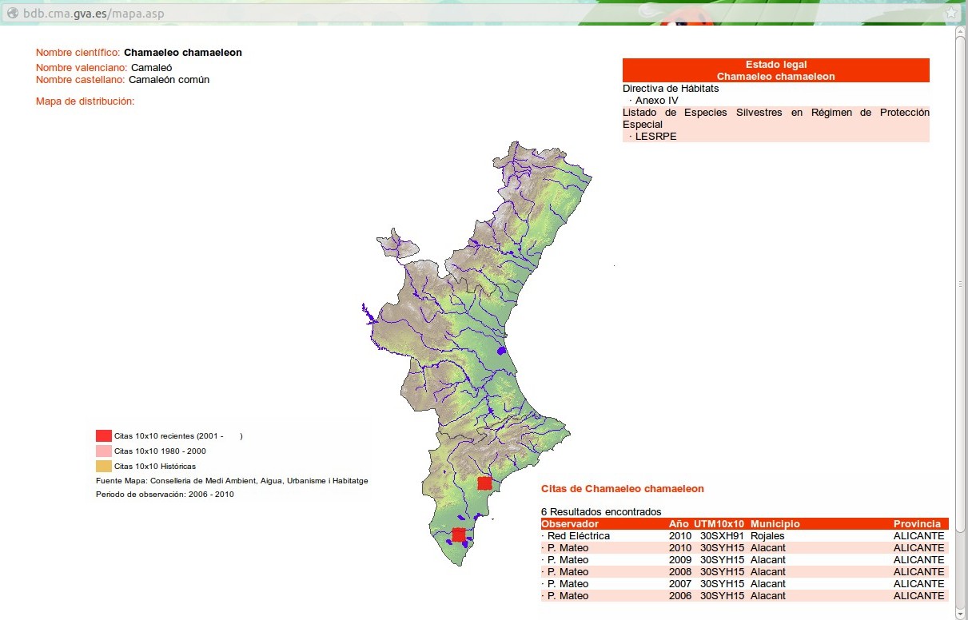Click the 'Observador' column header
Viewport: 968px width, 620px height.
(x=570, y=523)
